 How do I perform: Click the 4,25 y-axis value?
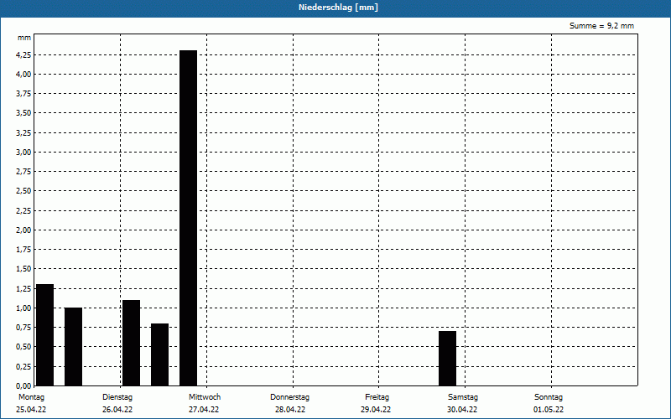(x=23, y=54)
